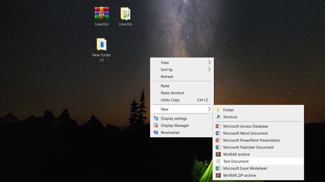Click the PowerPoint Presentation icon
The width and height of the screenshot is (325, 182).
tap(218, 140)
